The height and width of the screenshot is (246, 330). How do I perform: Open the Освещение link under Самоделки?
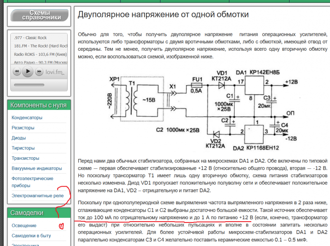point(24,225)
